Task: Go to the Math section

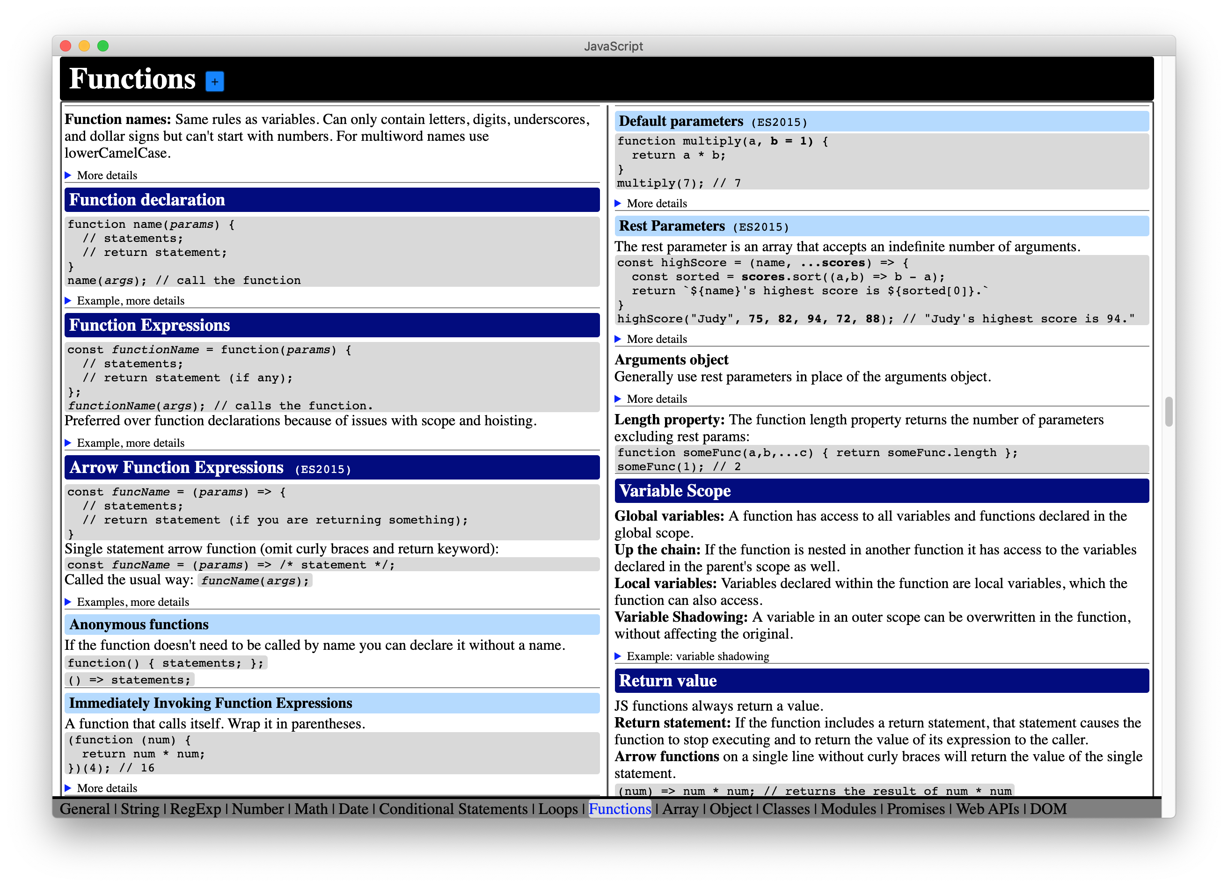Action: tap(311, 809)
